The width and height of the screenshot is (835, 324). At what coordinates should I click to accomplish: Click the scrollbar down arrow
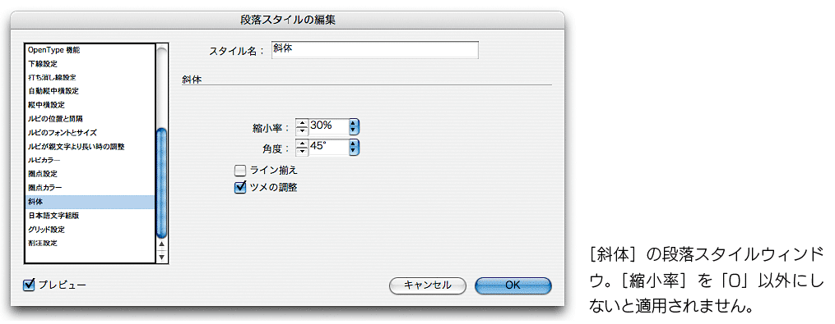(162, 257)
